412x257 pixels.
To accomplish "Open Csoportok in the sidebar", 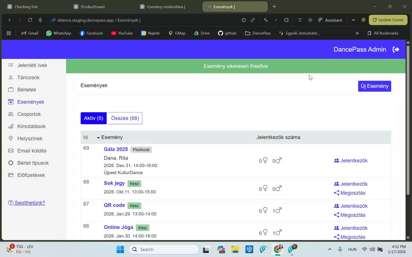I will [29, 114].
